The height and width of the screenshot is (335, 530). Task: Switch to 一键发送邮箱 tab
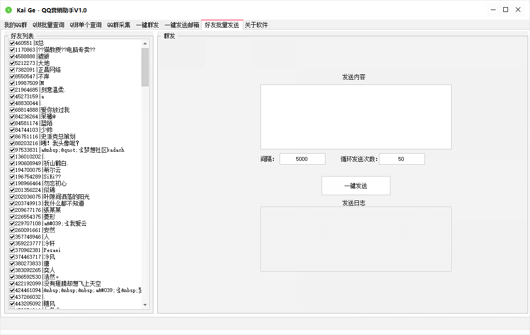point(182,25)
